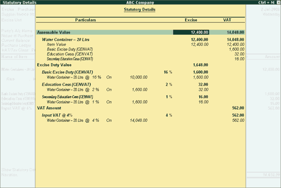Click Narration field in background voucher
Image resolution: width=281 pixels, height=188 pixels.
[10, 175]
